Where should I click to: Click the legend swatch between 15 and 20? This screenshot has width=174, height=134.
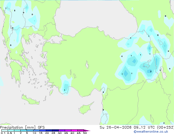tap(43, 130)
